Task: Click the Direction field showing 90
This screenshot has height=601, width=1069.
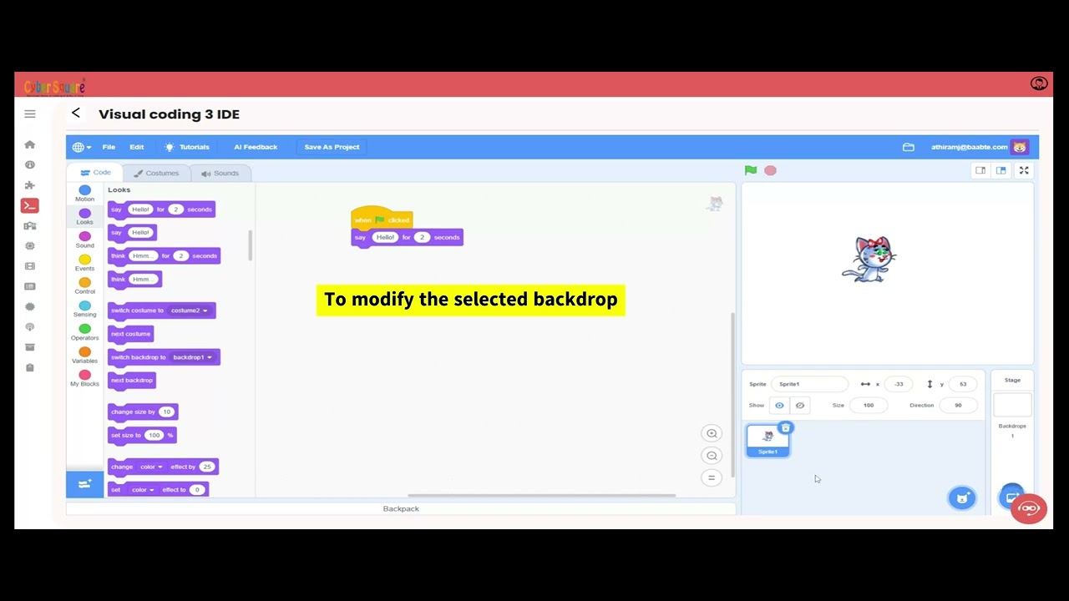Action: pyautogui.click(x=958, y=406)
